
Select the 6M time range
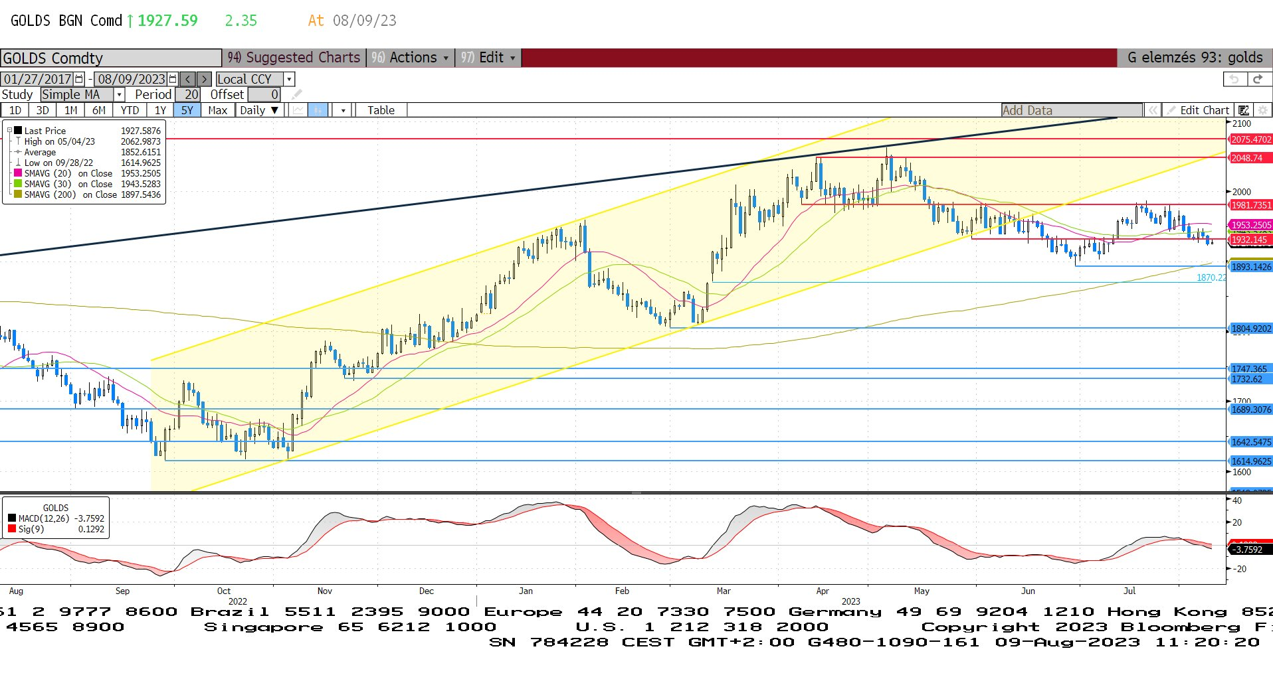pyautogui.click(x=99, y=110)
